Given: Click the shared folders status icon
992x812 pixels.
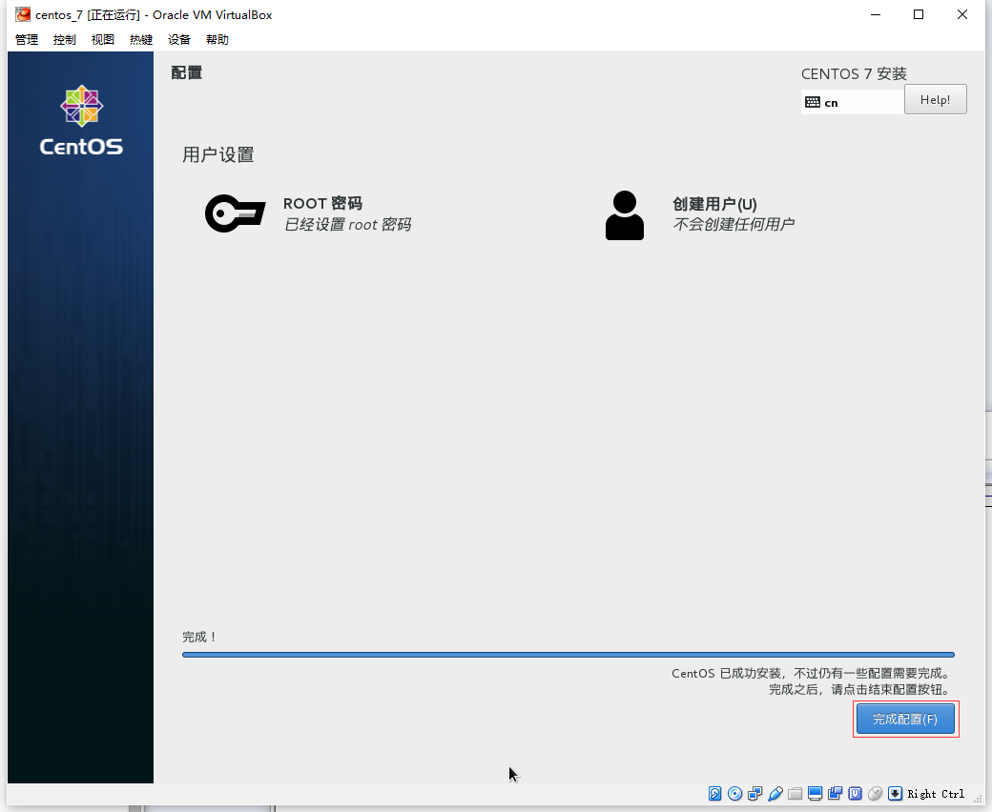Looking at the screenshot, I should click(796, 794).
